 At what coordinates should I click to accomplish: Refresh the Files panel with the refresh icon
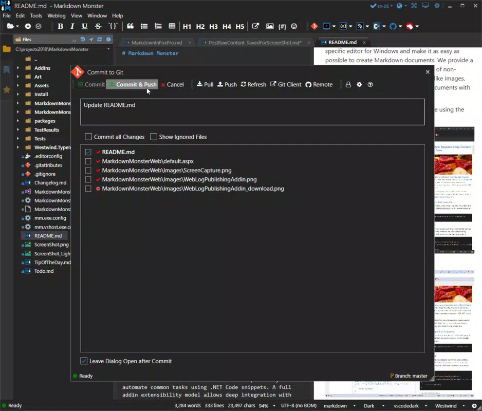100,40
